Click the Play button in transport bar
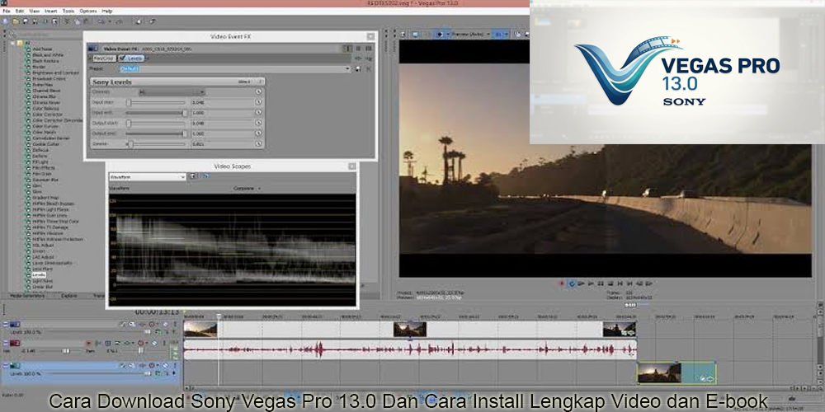 coord(591,283)
